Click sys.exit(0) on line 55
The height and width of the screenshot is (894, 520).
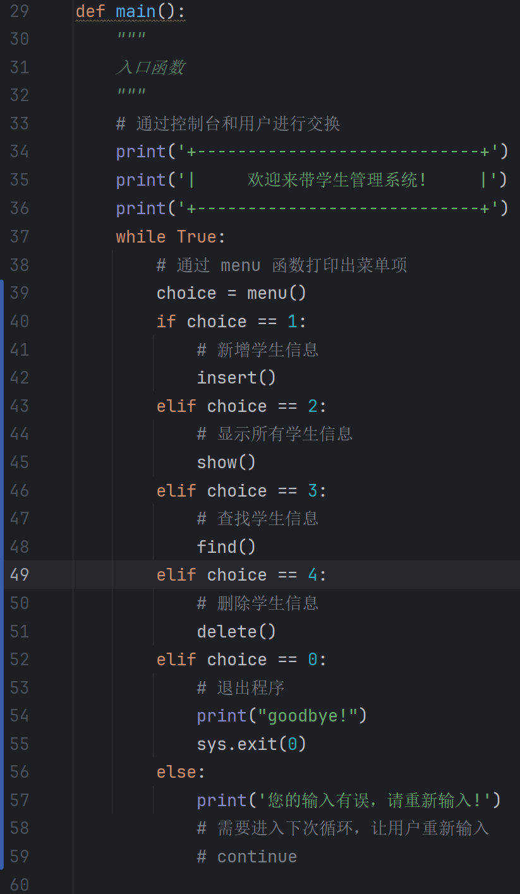click(x=251, y=744)
